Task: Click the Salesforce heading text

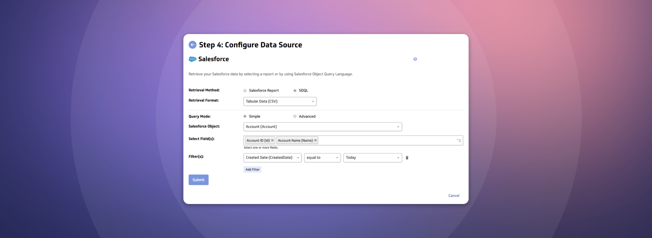Action: 214,59
